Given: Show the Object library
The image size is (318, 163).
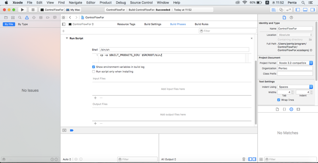Looking at the screenshot, I should pos(291,109).
